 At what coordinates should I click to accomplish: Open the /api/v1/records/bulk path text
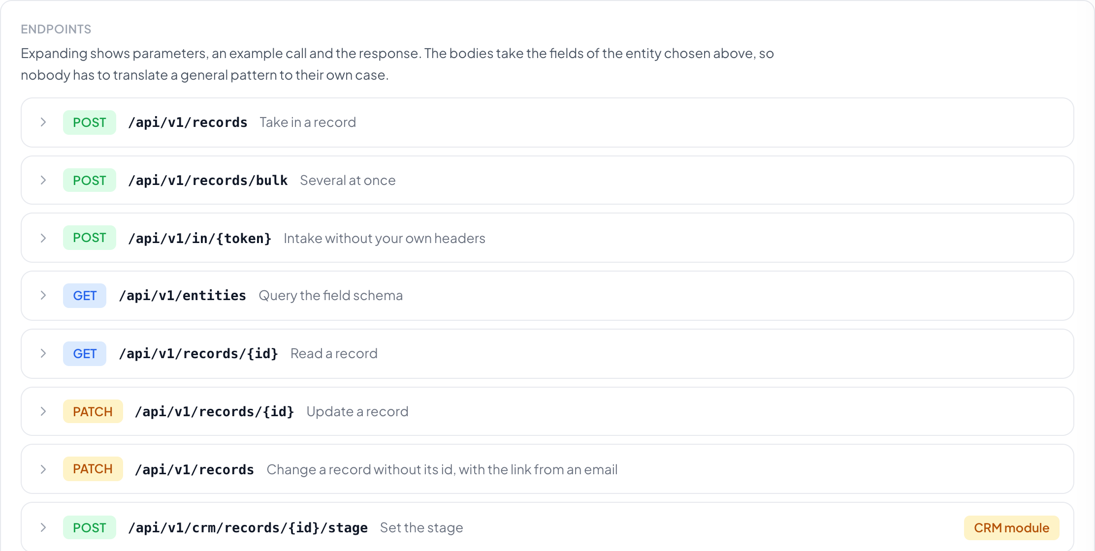(x=208, y=181)
